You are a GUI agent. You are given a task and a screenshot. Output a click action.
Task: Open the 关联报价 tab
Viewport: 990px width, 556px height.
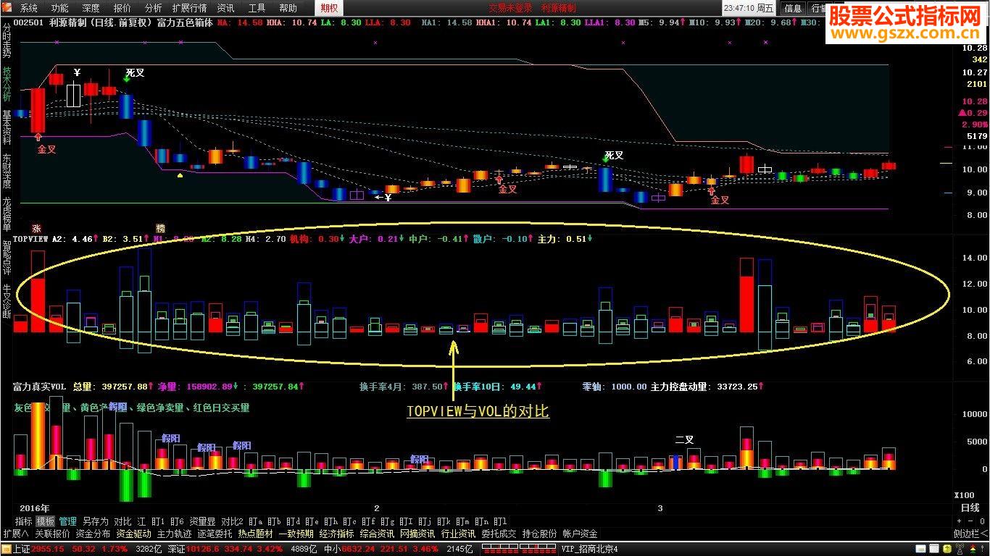click(52, 534)
